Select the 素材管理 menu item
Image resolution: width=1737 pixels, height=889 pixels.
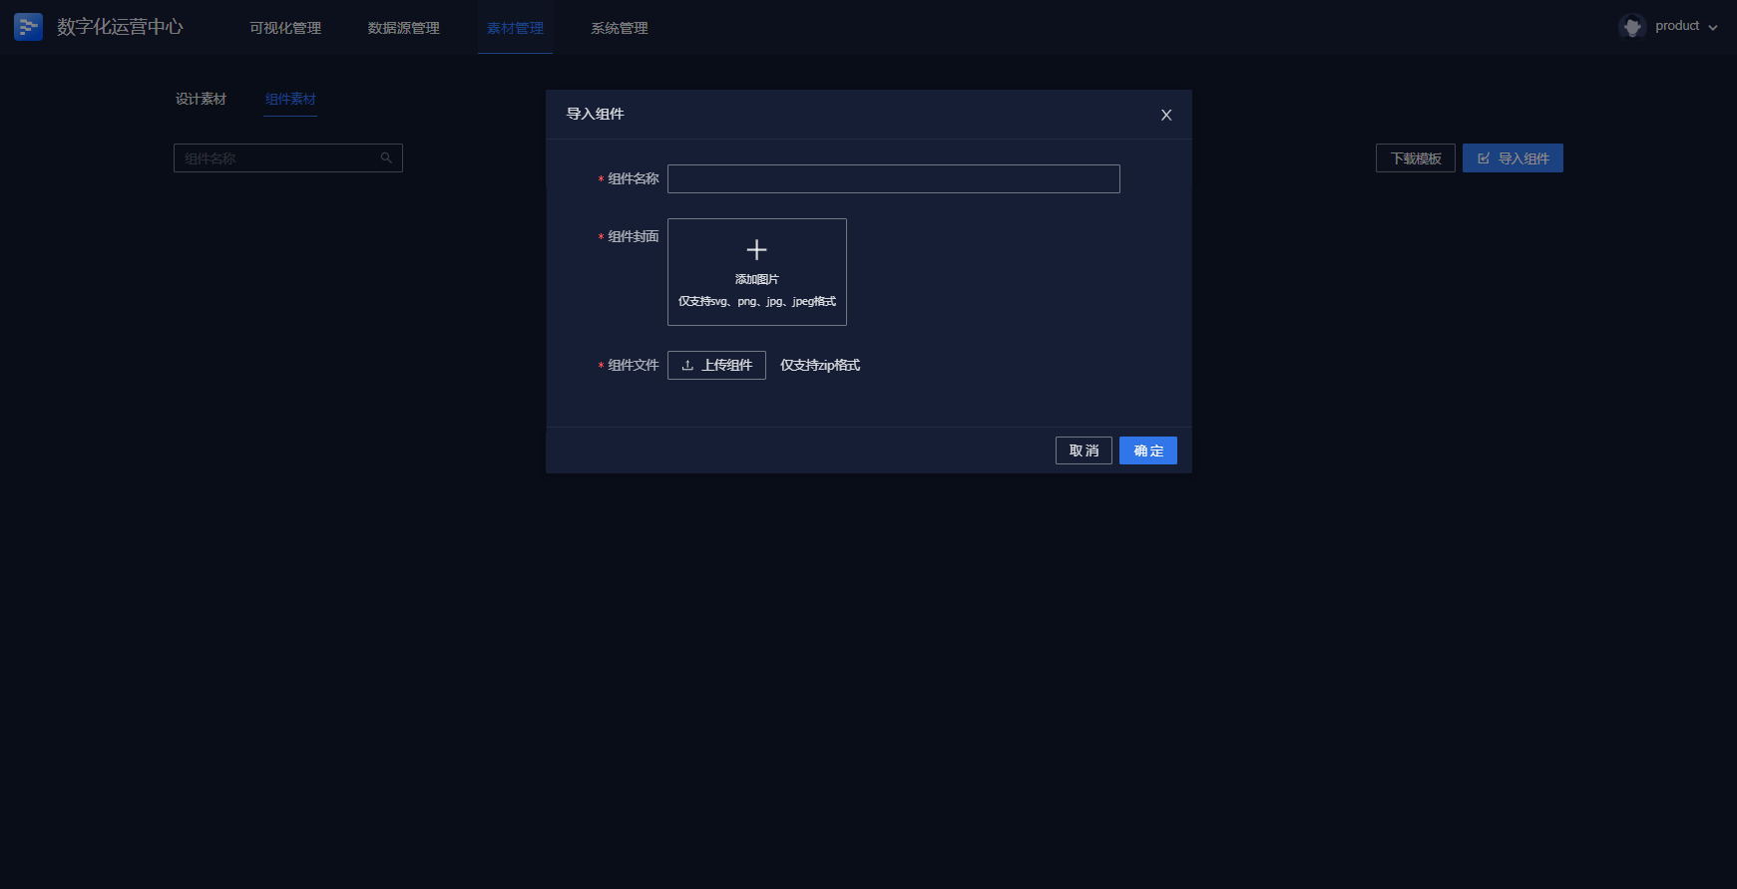click(515, 28)
